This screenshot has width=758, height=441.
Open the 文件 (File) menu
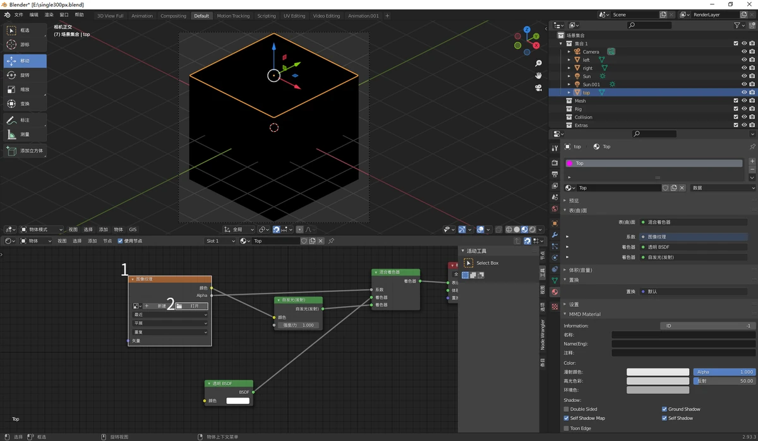pos(18,15)
